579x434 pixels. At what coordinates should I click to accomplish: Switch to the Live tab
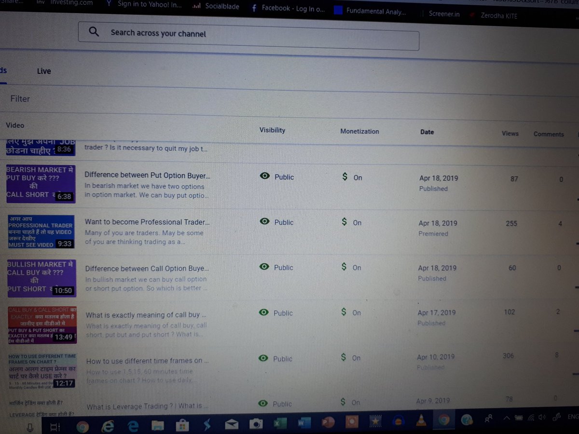tap(44, 71)
